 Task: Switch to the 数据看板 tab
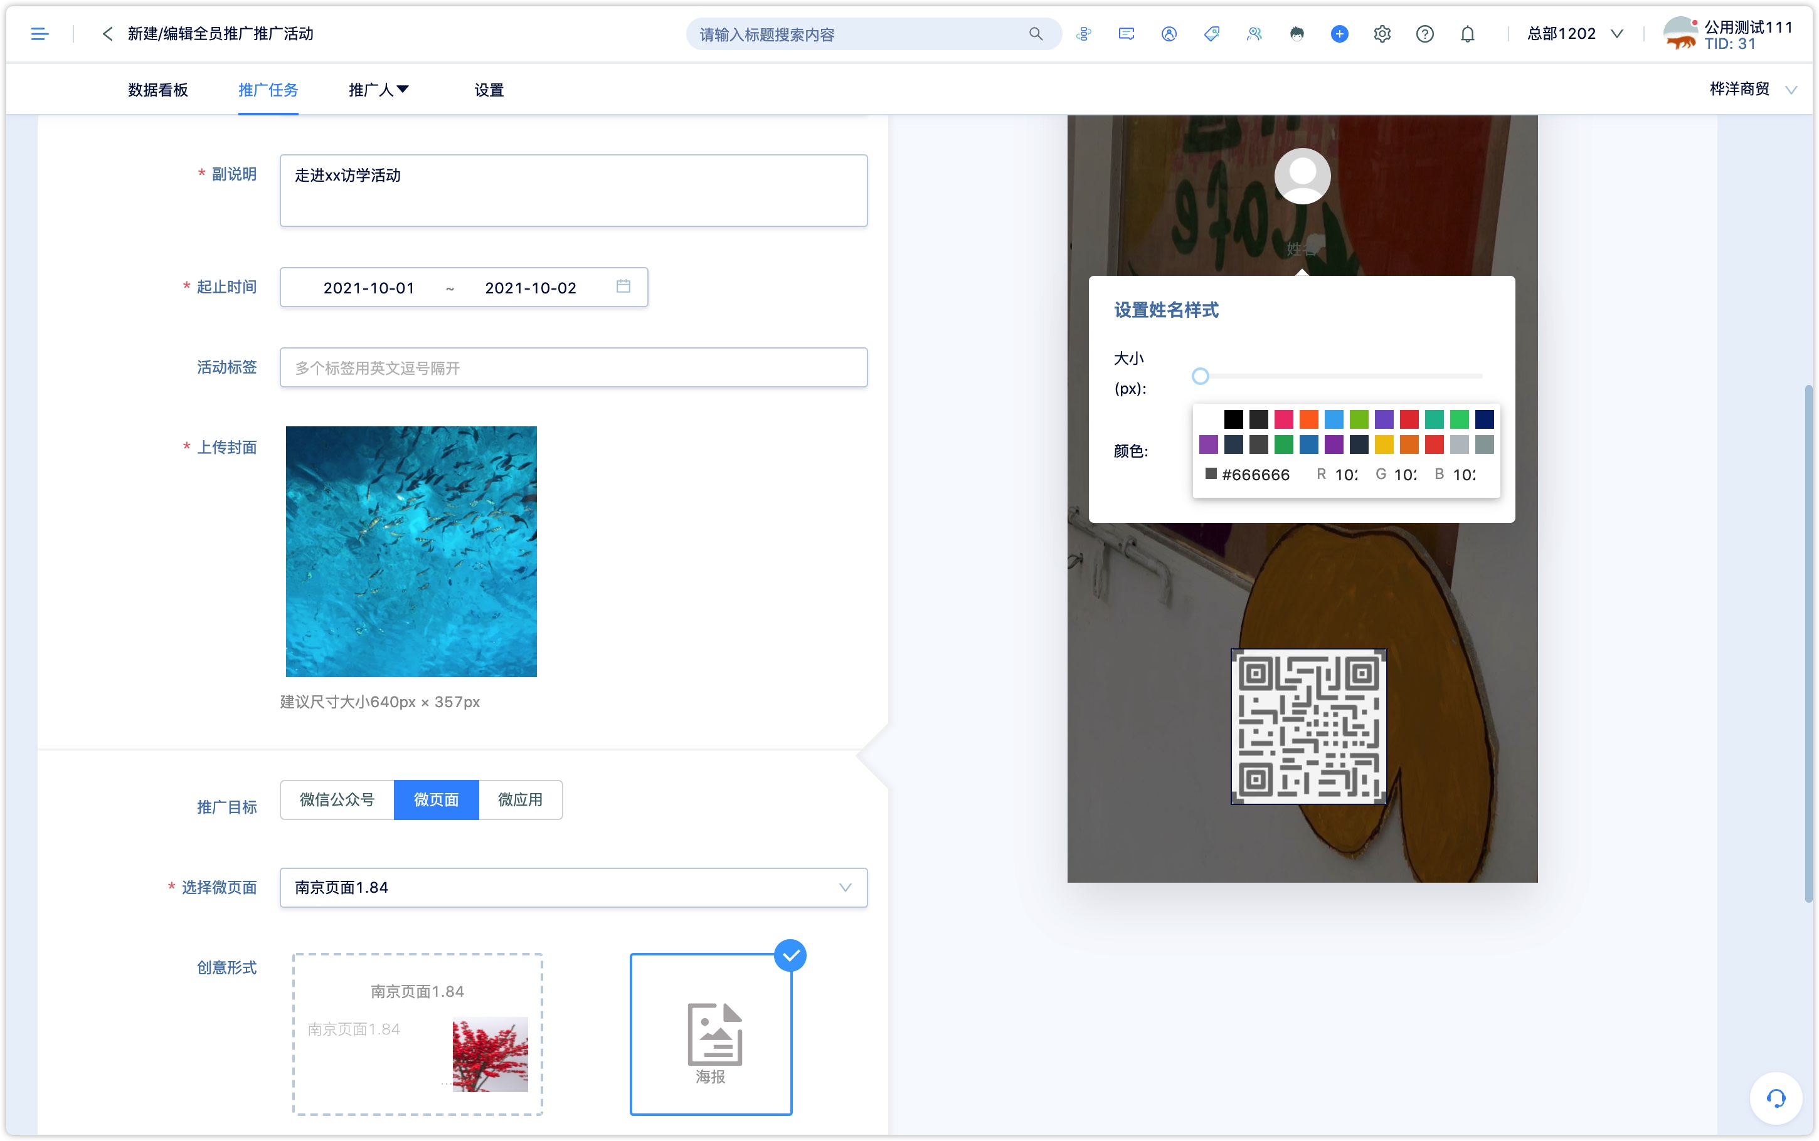(x=157, y=90)
